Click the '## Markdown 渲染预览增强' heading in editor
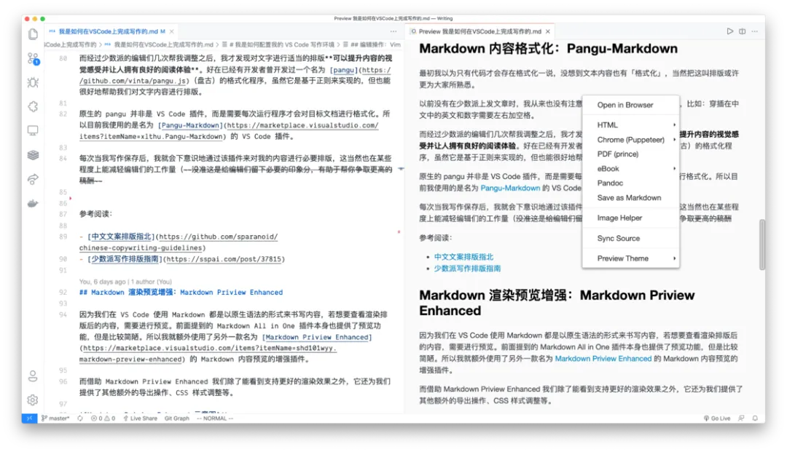 [181, 292]
